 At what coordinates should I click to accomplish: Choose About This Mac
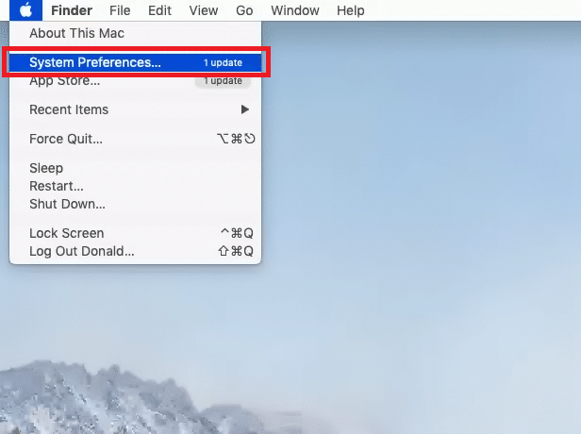point(135,33)
